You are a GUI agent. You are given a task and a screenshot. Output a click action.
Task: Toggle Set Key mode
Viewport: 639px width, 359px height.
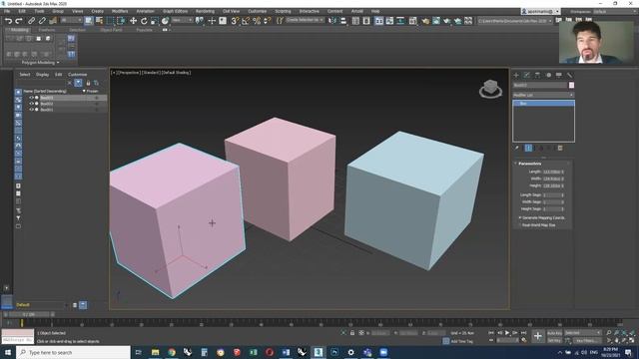click(x=554, y=340)
